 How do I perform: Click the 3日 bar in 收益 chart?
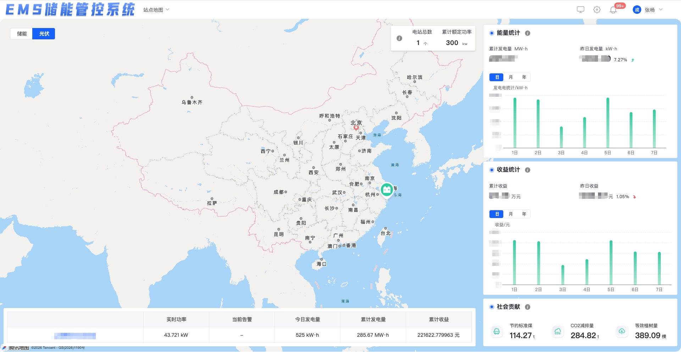pyautogui.click(x=563, y=275)
